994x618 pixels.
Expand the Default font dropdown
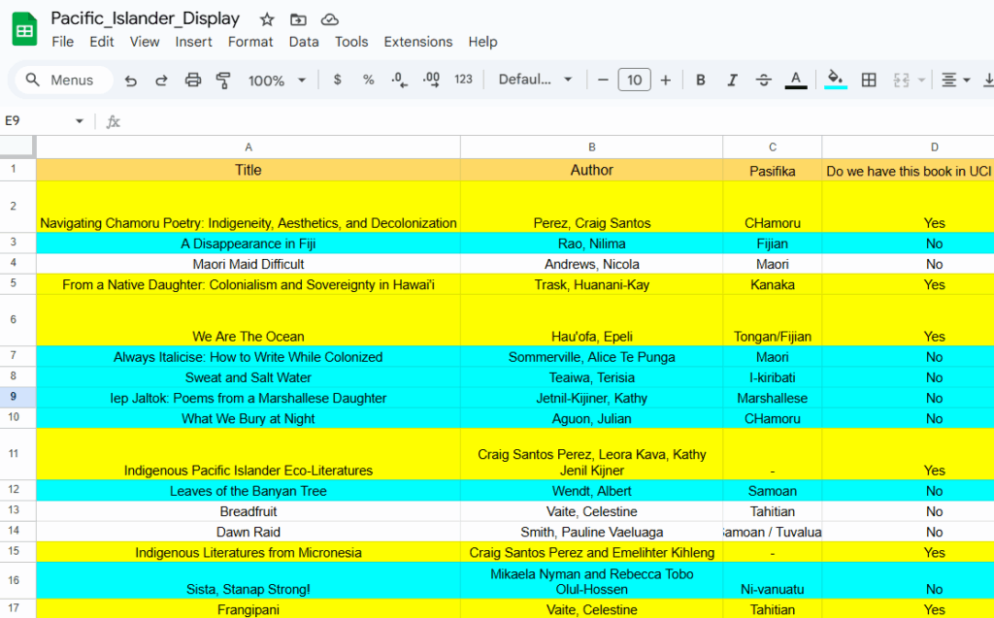tap(536, 81)
